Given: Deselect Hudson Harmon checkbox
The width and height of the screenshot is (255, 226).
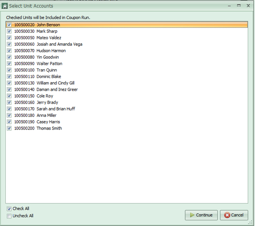Looking at the screenshot, I should pyautogui.click(x=9, y=50).
